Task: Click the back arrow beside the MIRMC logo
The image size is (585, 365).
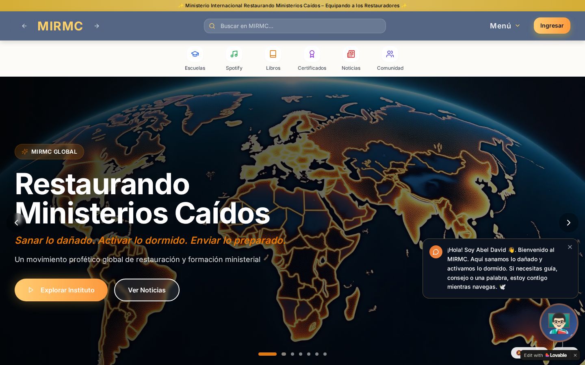Action: coord(24,26)
